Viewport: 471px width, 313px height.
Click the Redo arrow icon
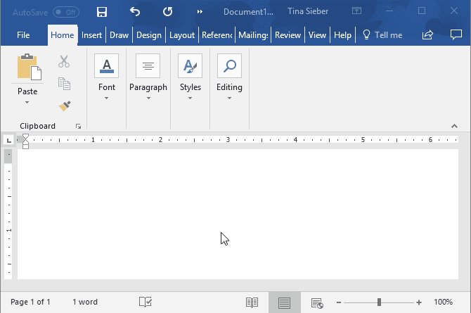(167, 12)
